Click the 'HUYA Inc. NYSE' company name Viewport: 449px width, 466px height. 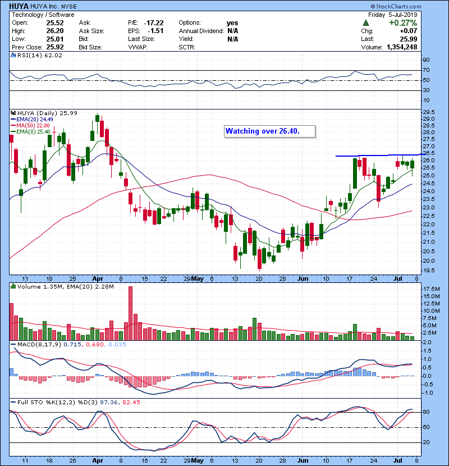point(53,6)
